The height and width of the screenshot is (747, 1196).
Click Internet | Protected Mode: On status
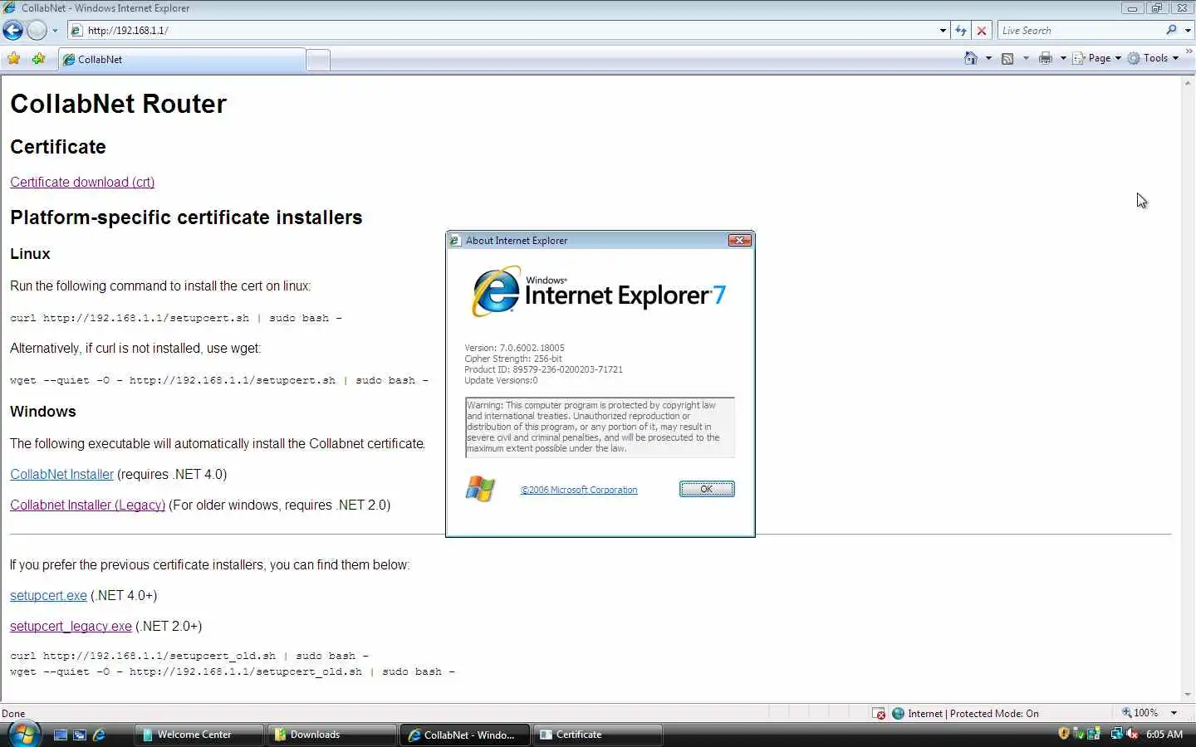point(973,713)
